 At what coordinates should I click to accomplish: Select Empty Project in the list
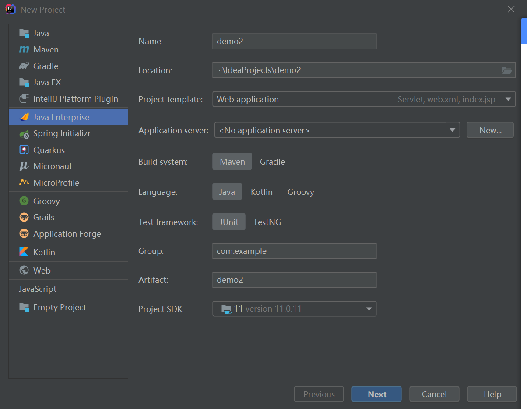point(60,307)
